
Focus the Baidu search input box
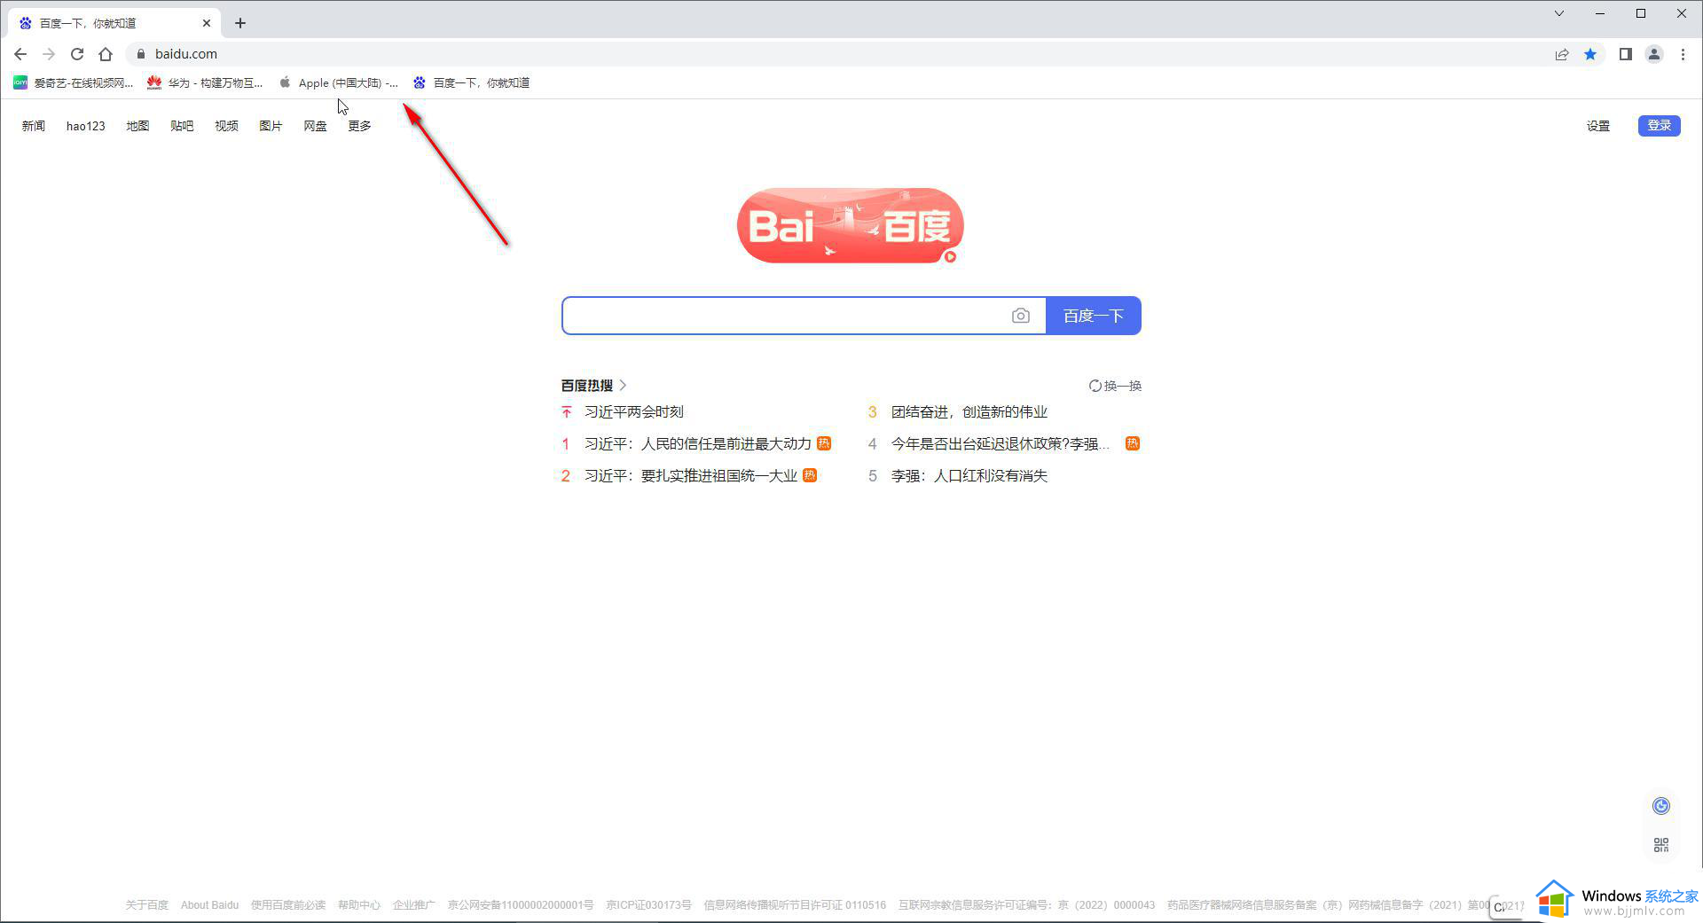pos(785,316)
